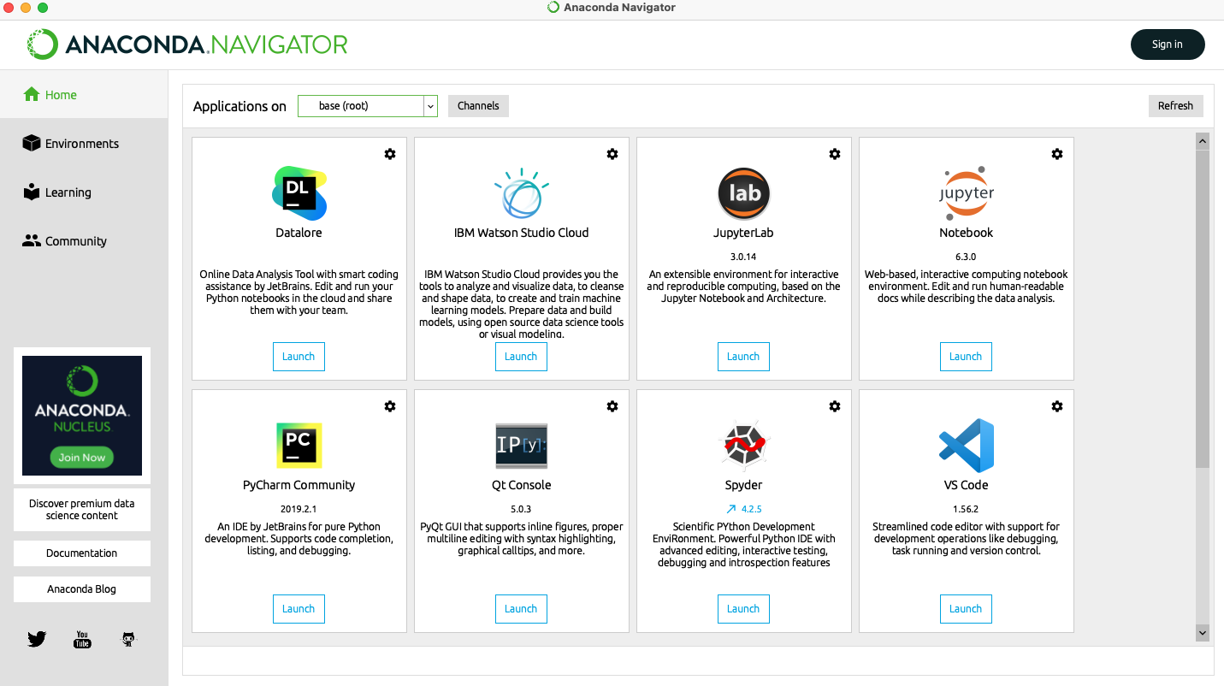
Task: Launch PyCharm Community
Action: point(299,609)
